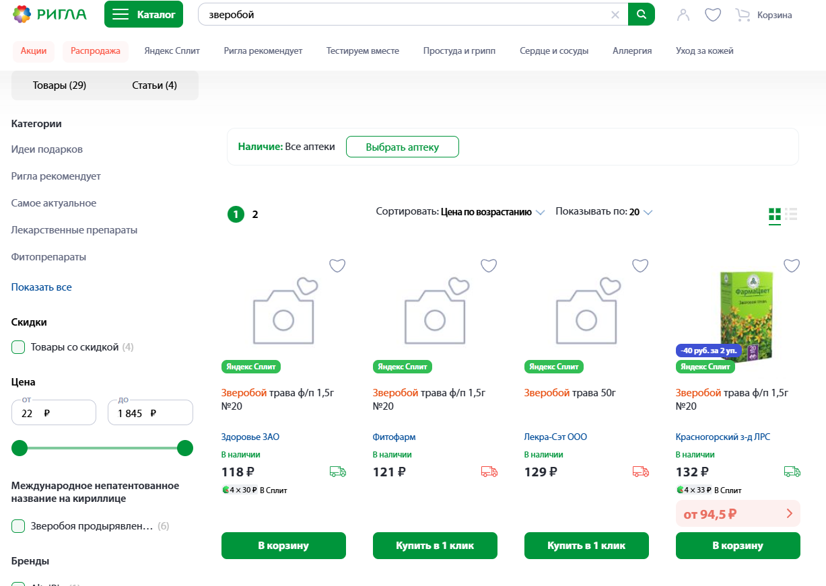
Task: Click the magnifier search button
Action: click(641, 14)
